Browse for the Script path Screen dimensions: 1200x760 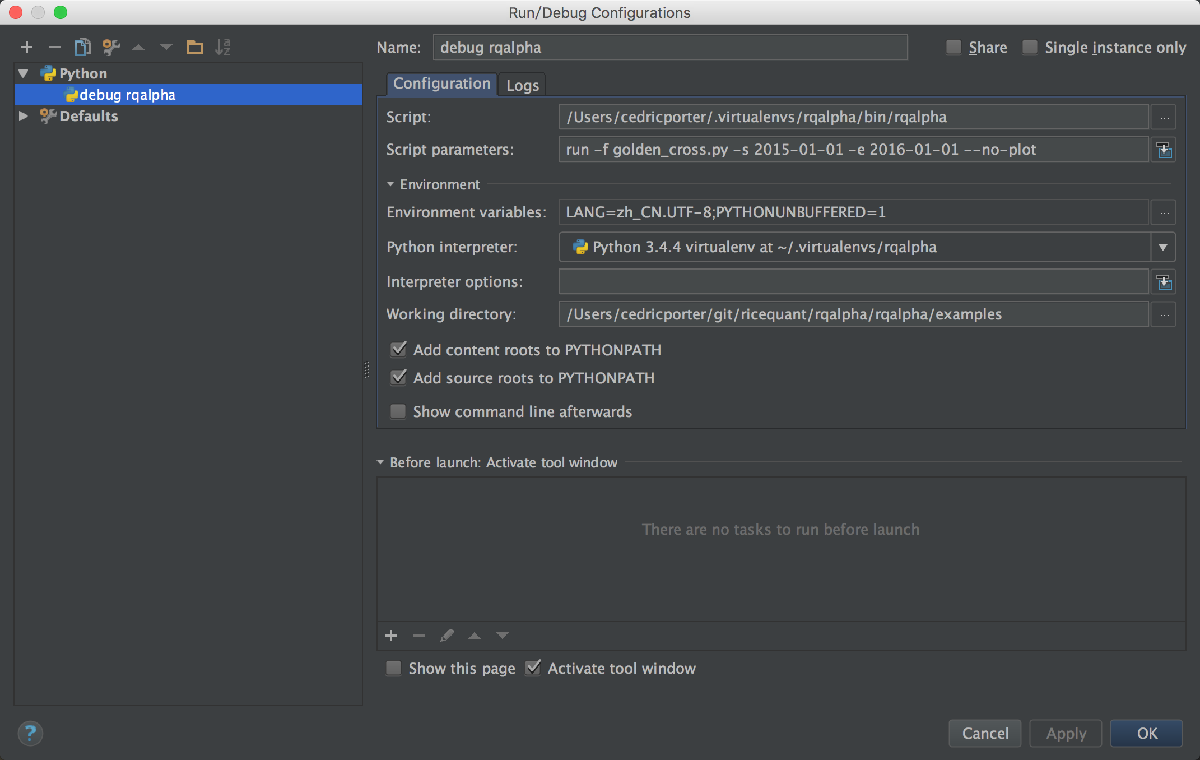coord(1164,117)
